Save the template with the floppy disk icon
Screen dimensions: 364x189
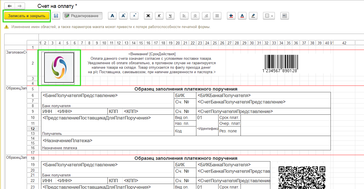[x=56, y=16]
